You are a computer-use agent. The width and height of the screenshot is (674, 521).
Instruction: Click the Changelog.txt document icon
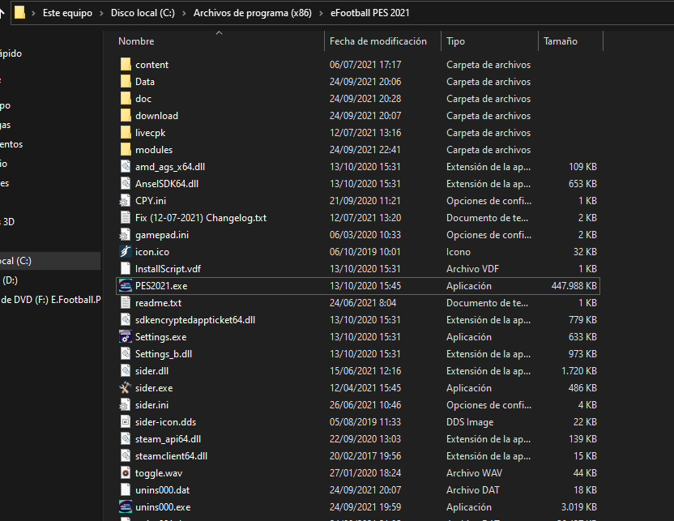point(126,217)
